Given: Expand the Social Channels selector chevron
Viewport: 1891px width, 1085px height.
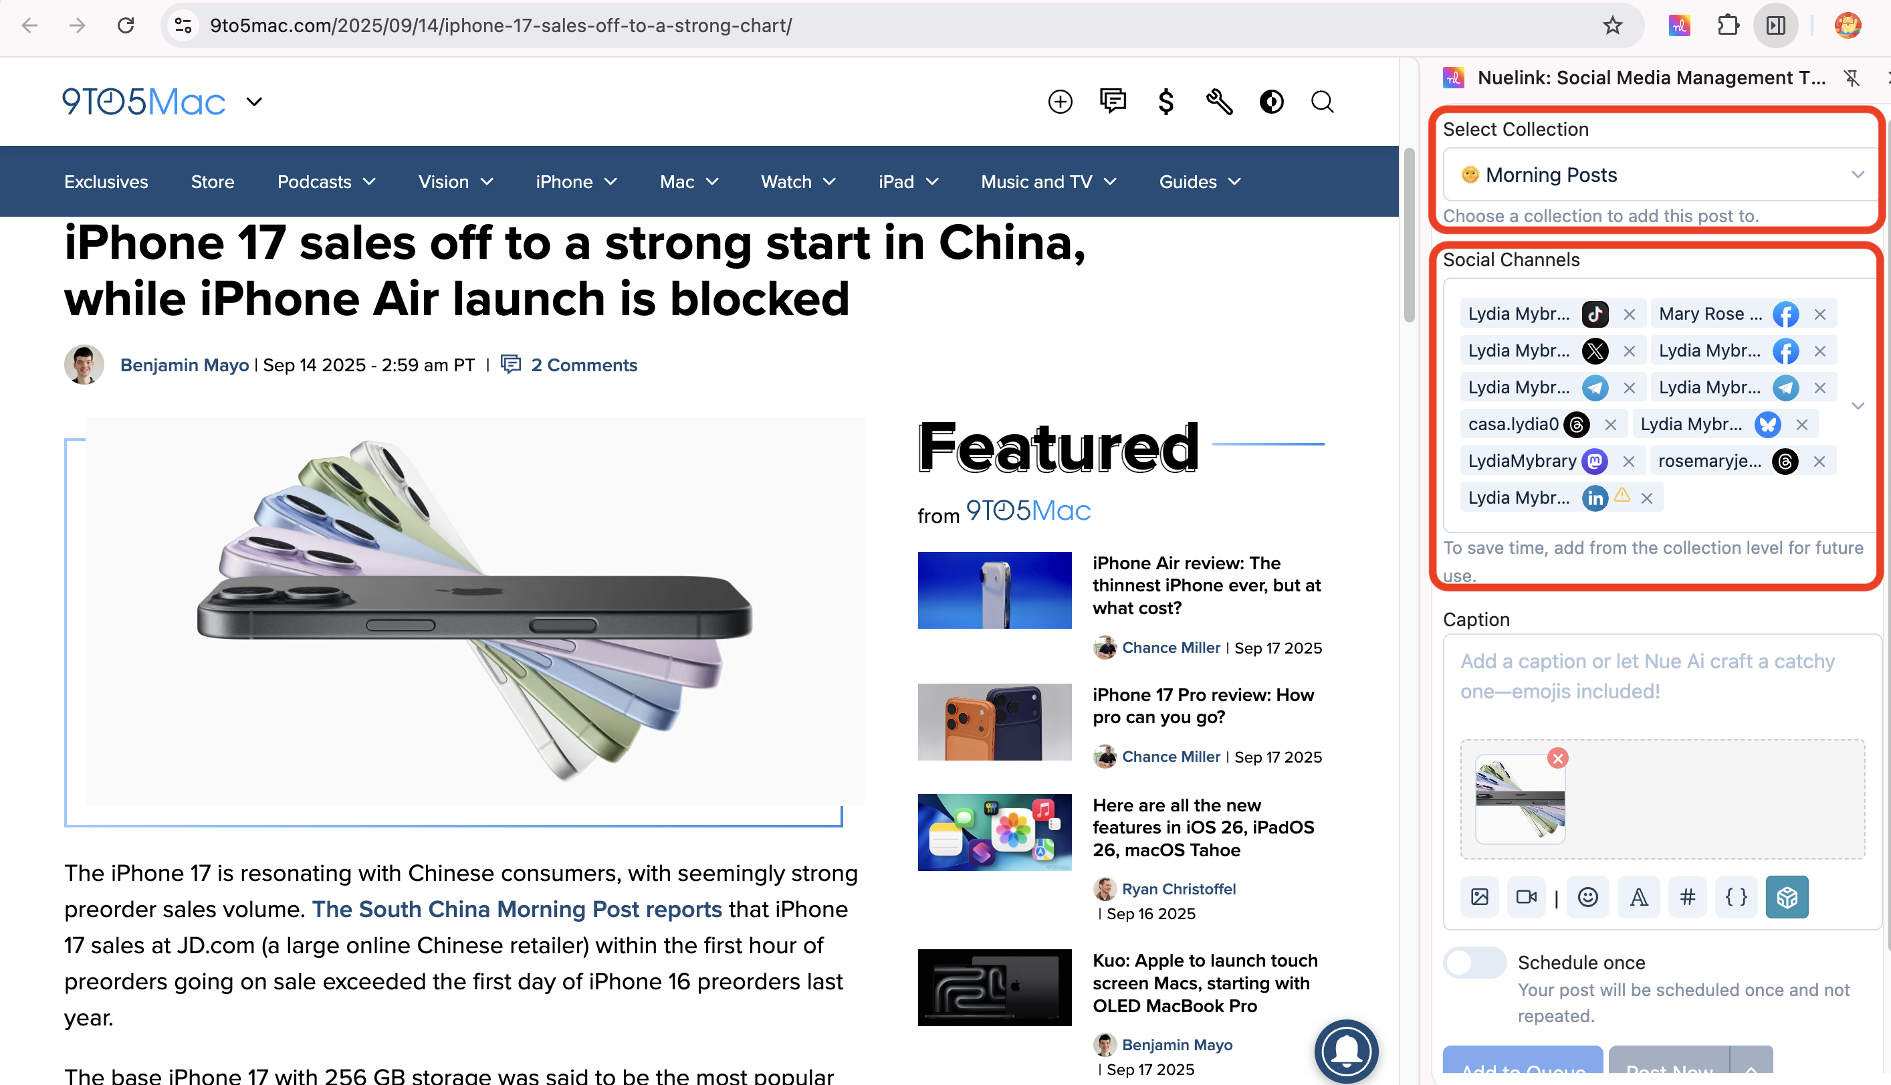Looking at the screenshot, I should pos(1858,405).
